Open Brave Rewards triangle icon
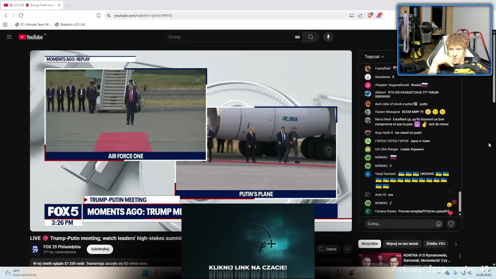The image size is (496, 279). [x=379, y=15]
